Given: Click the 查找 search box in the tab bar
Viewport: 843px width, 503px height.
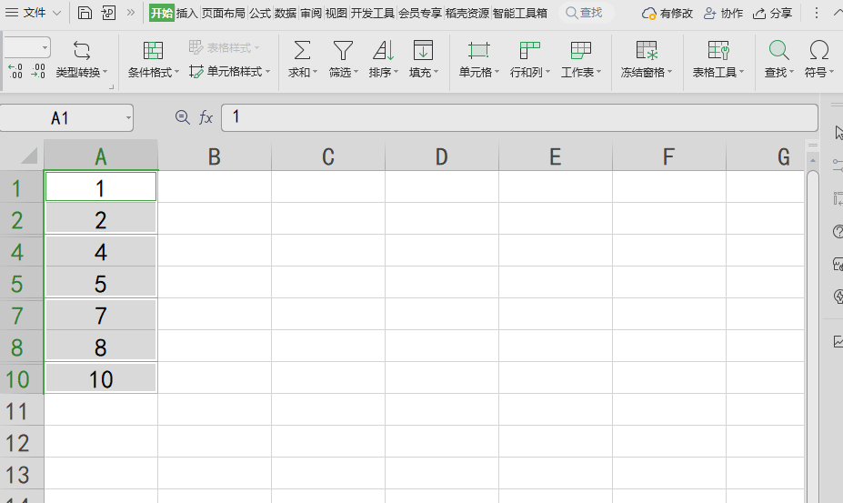Looking at the screenshot, I should tap(586, 13).
